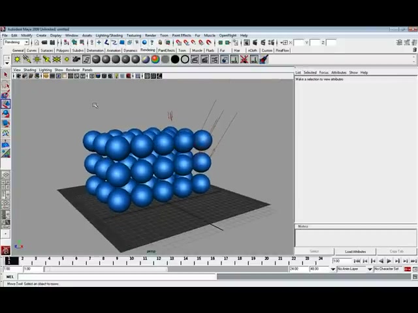The width and height of the screenshot is (418, 313).
Task: Toggle the last red magnet snap icon
Action: 208,42
